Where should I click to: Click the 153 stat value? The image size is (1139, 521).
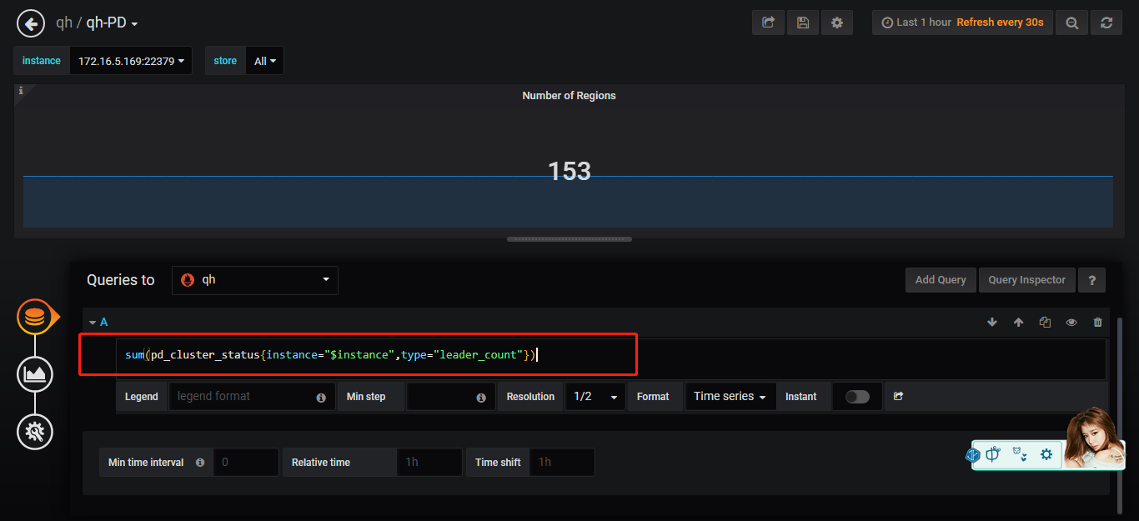coord(569,171)
